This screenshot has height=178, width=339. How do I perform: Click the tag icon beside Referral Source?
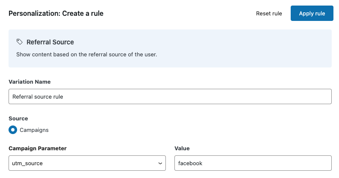click(20, 42)
